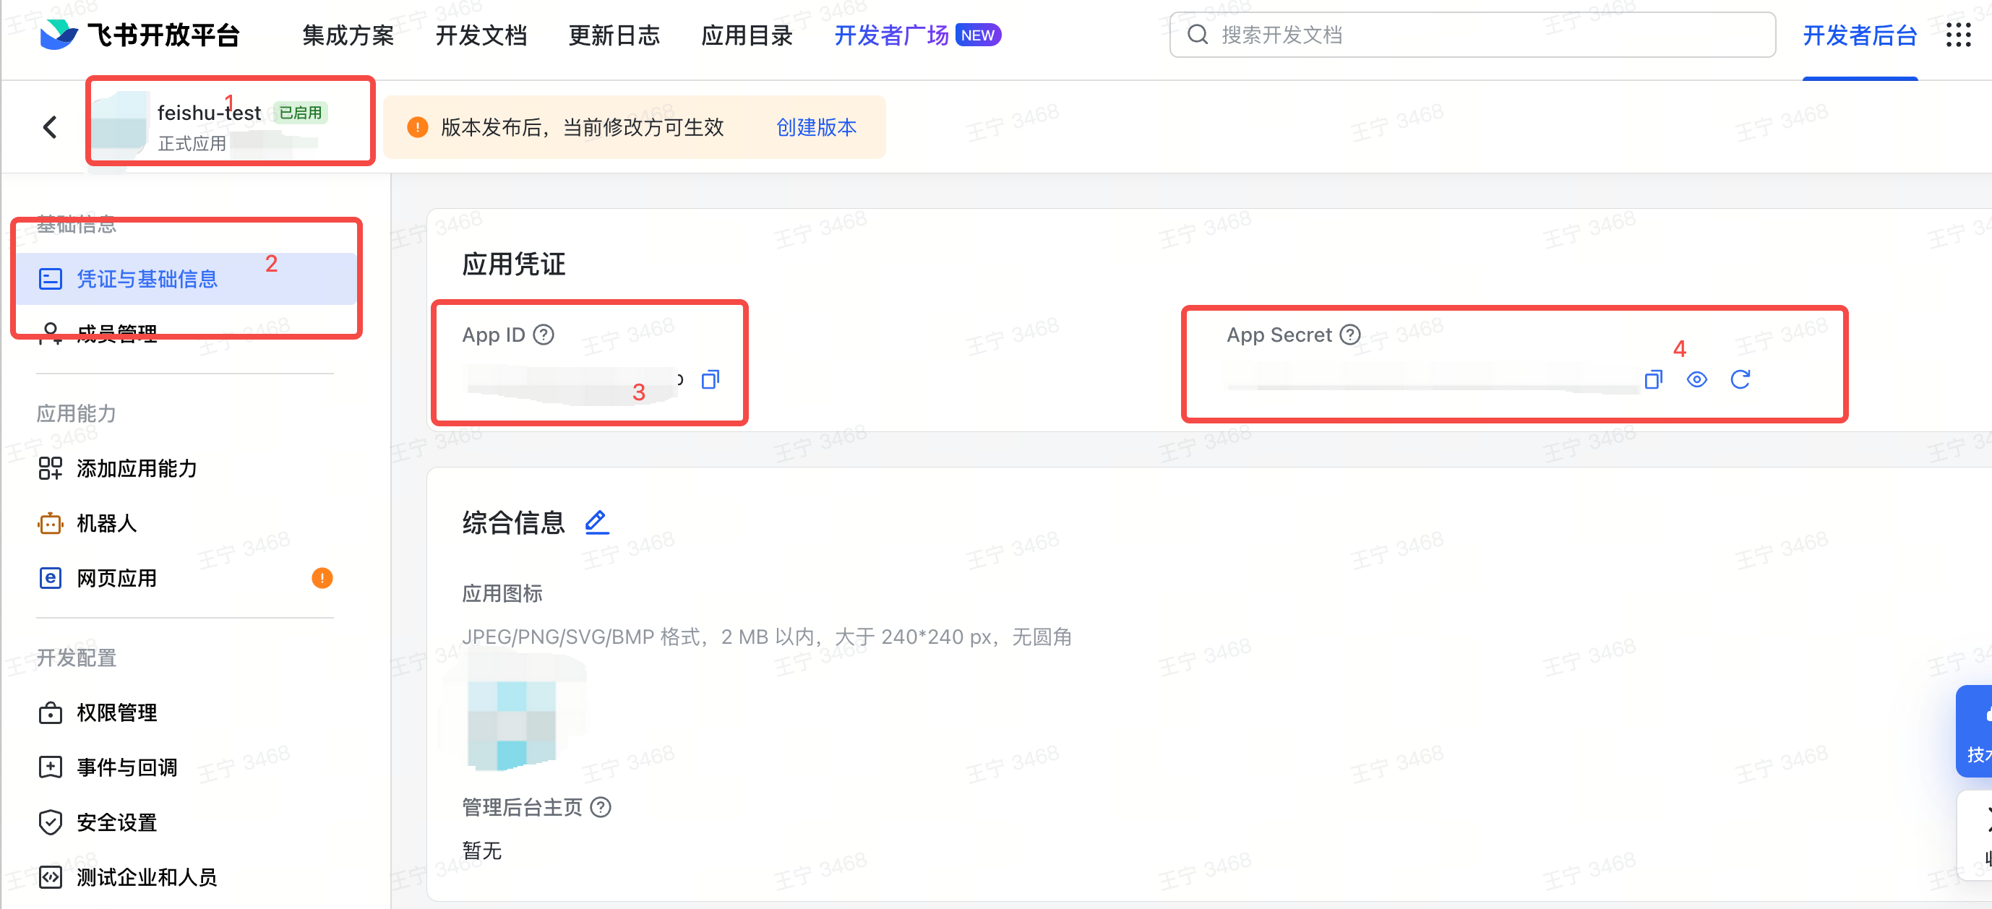
Task: Open 更新日志 in top navigation
Action: click(x=614, y=35)
